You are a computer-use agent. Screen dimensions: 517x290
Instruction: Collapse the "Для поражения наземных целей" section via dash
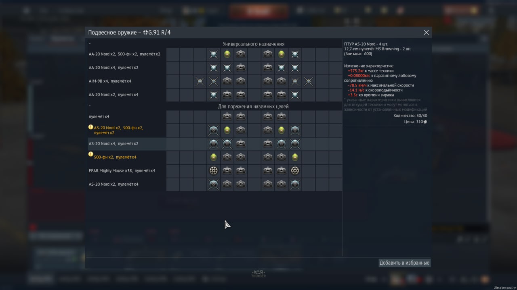[90, 106]
